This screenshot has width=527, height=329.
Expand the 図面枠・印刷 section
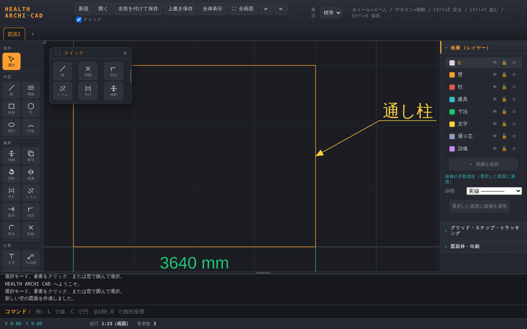pos(484,246)
